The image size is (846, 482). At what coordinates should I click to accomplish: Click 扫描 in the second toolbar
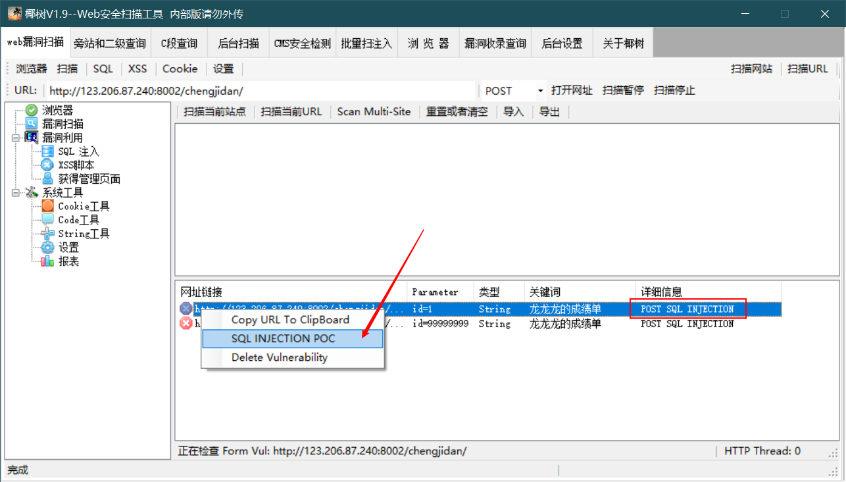point(67,68)
